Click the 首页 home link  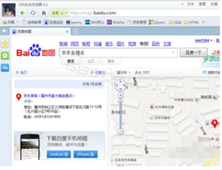21,72
